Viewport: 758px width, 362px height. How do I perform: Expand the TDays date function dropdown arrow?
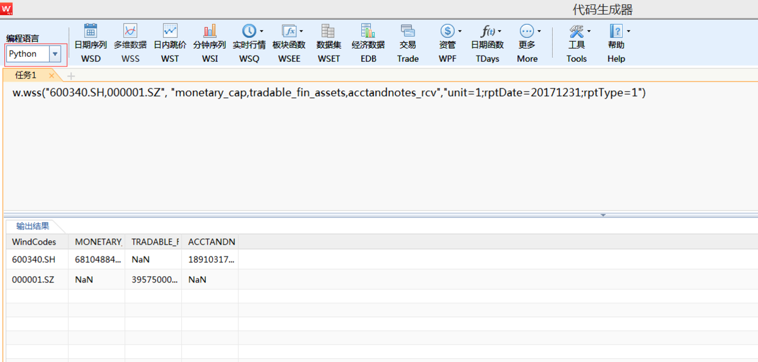click(500, 31)
